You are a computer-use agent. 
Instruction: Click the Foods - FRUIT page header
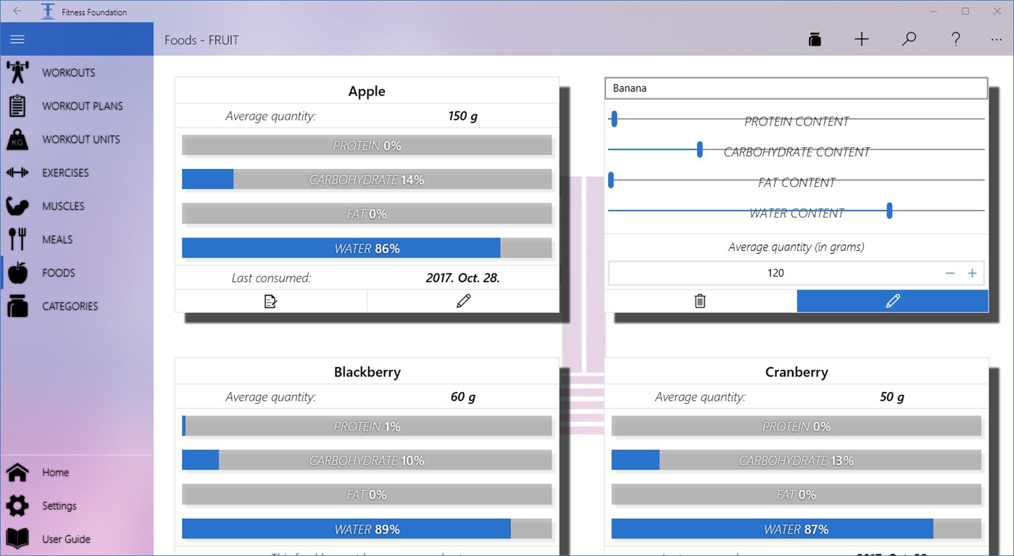coord(201,40)
